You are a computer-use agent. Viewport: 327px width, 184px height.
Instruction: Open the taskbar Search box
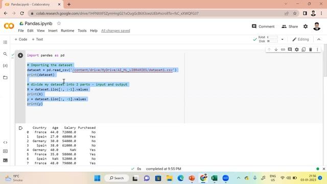117,178
